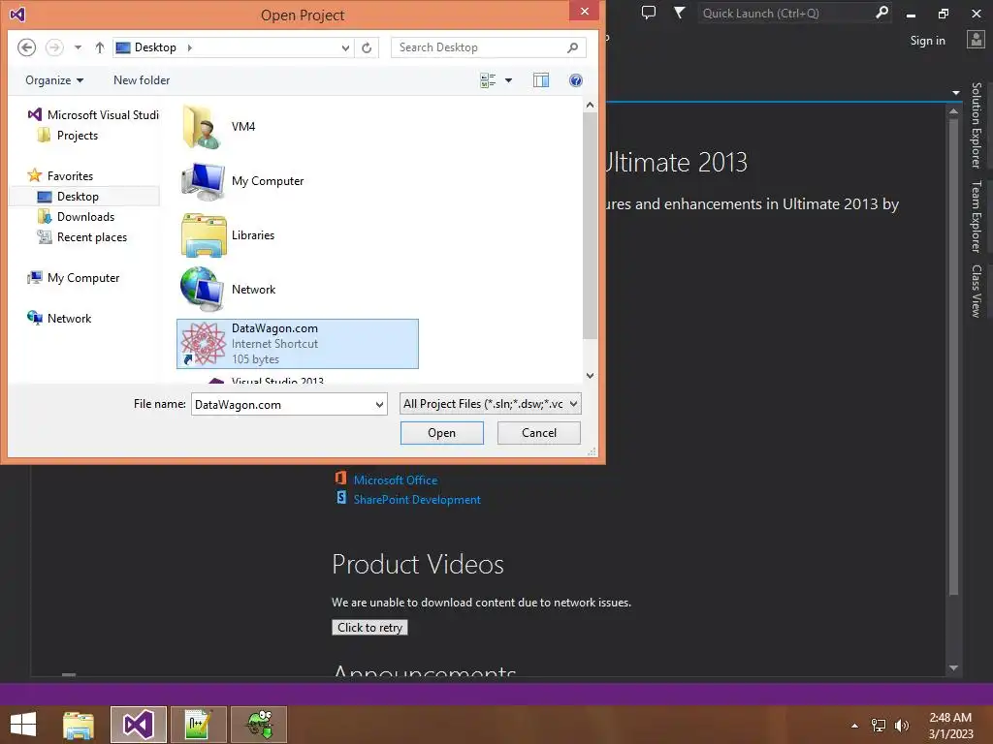
Task: Open the Projects folder in tree
Action: [68, 136]
